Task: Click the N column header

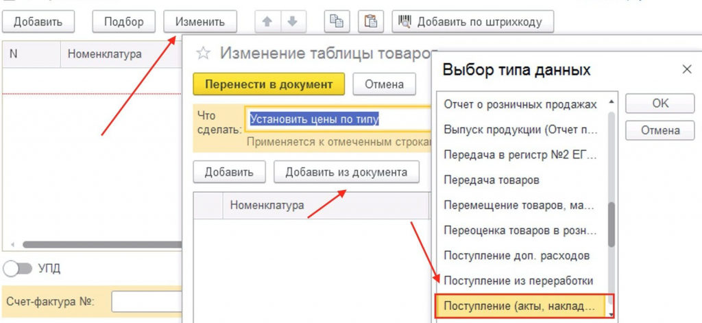Action: (32, 54)
